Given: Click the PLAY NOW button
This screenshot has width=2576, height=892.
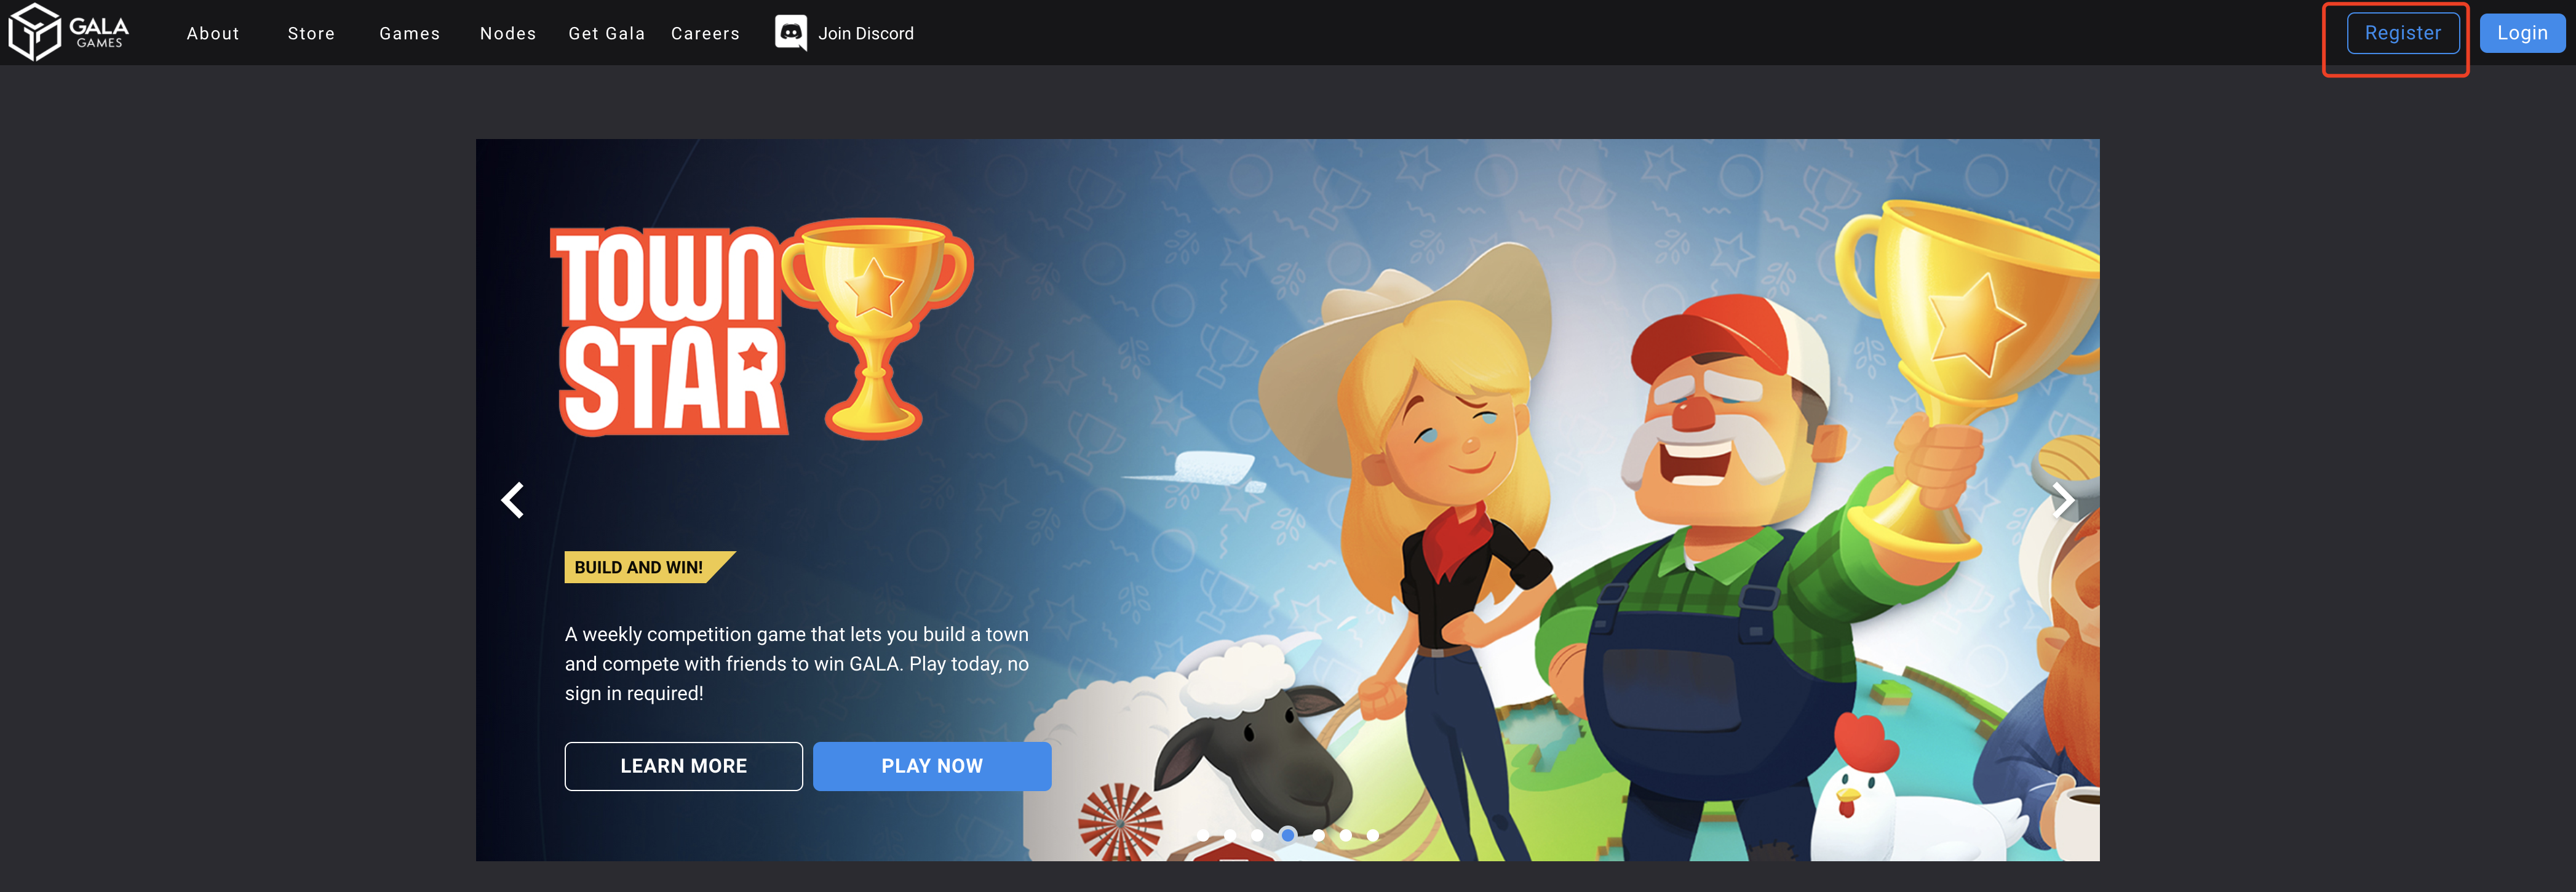Looking at the screenshot, I should tap(932, 766).
